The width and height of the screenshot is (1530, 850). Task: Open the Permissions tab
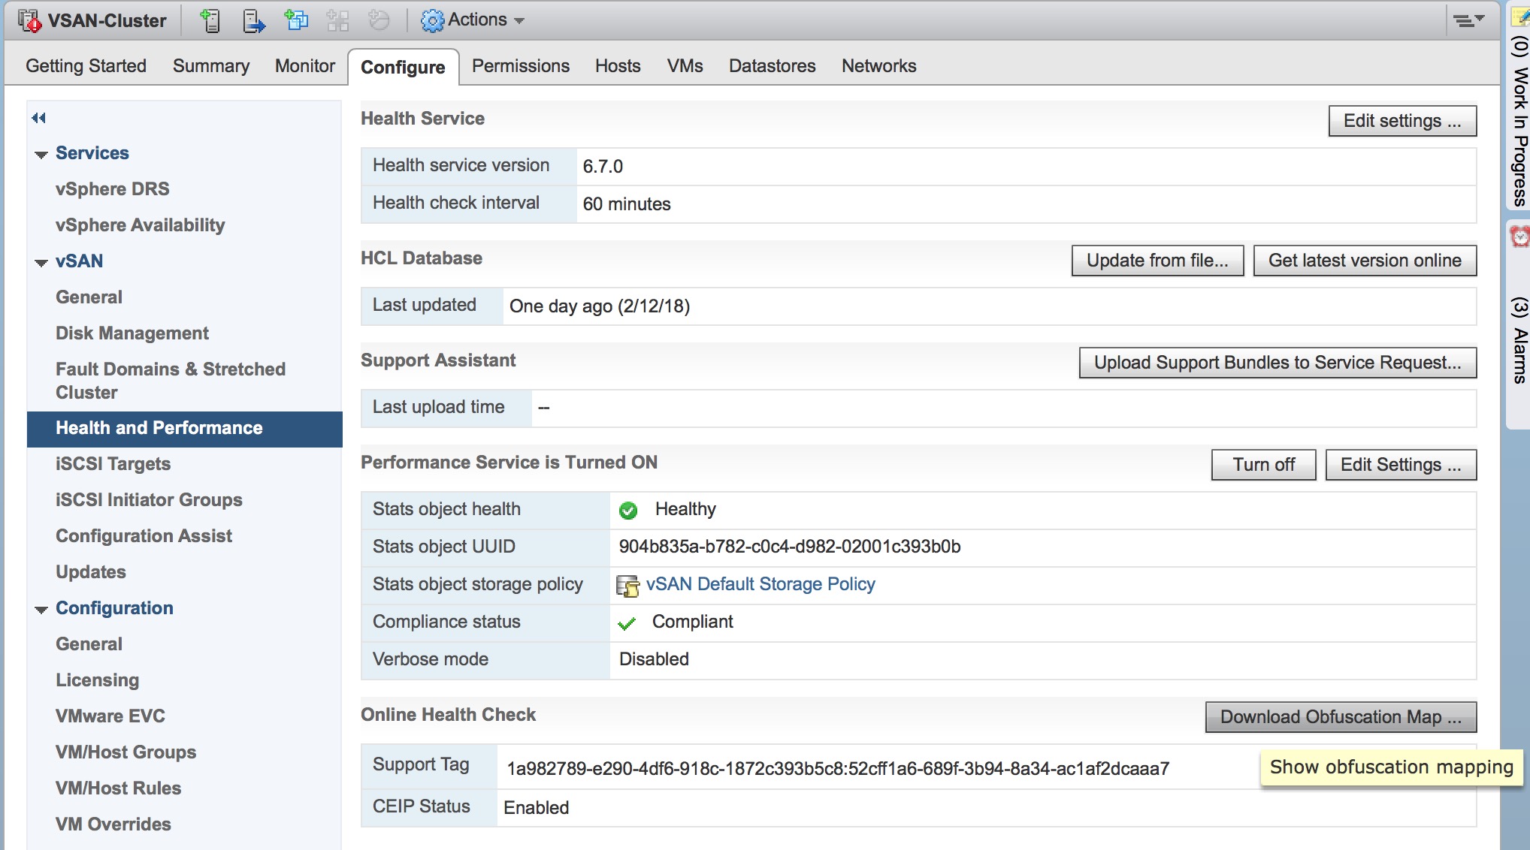521,66
